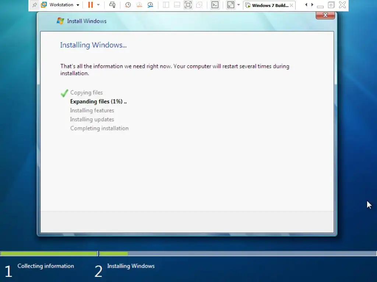Close the Install Windows dialog

tap(325, 15)
